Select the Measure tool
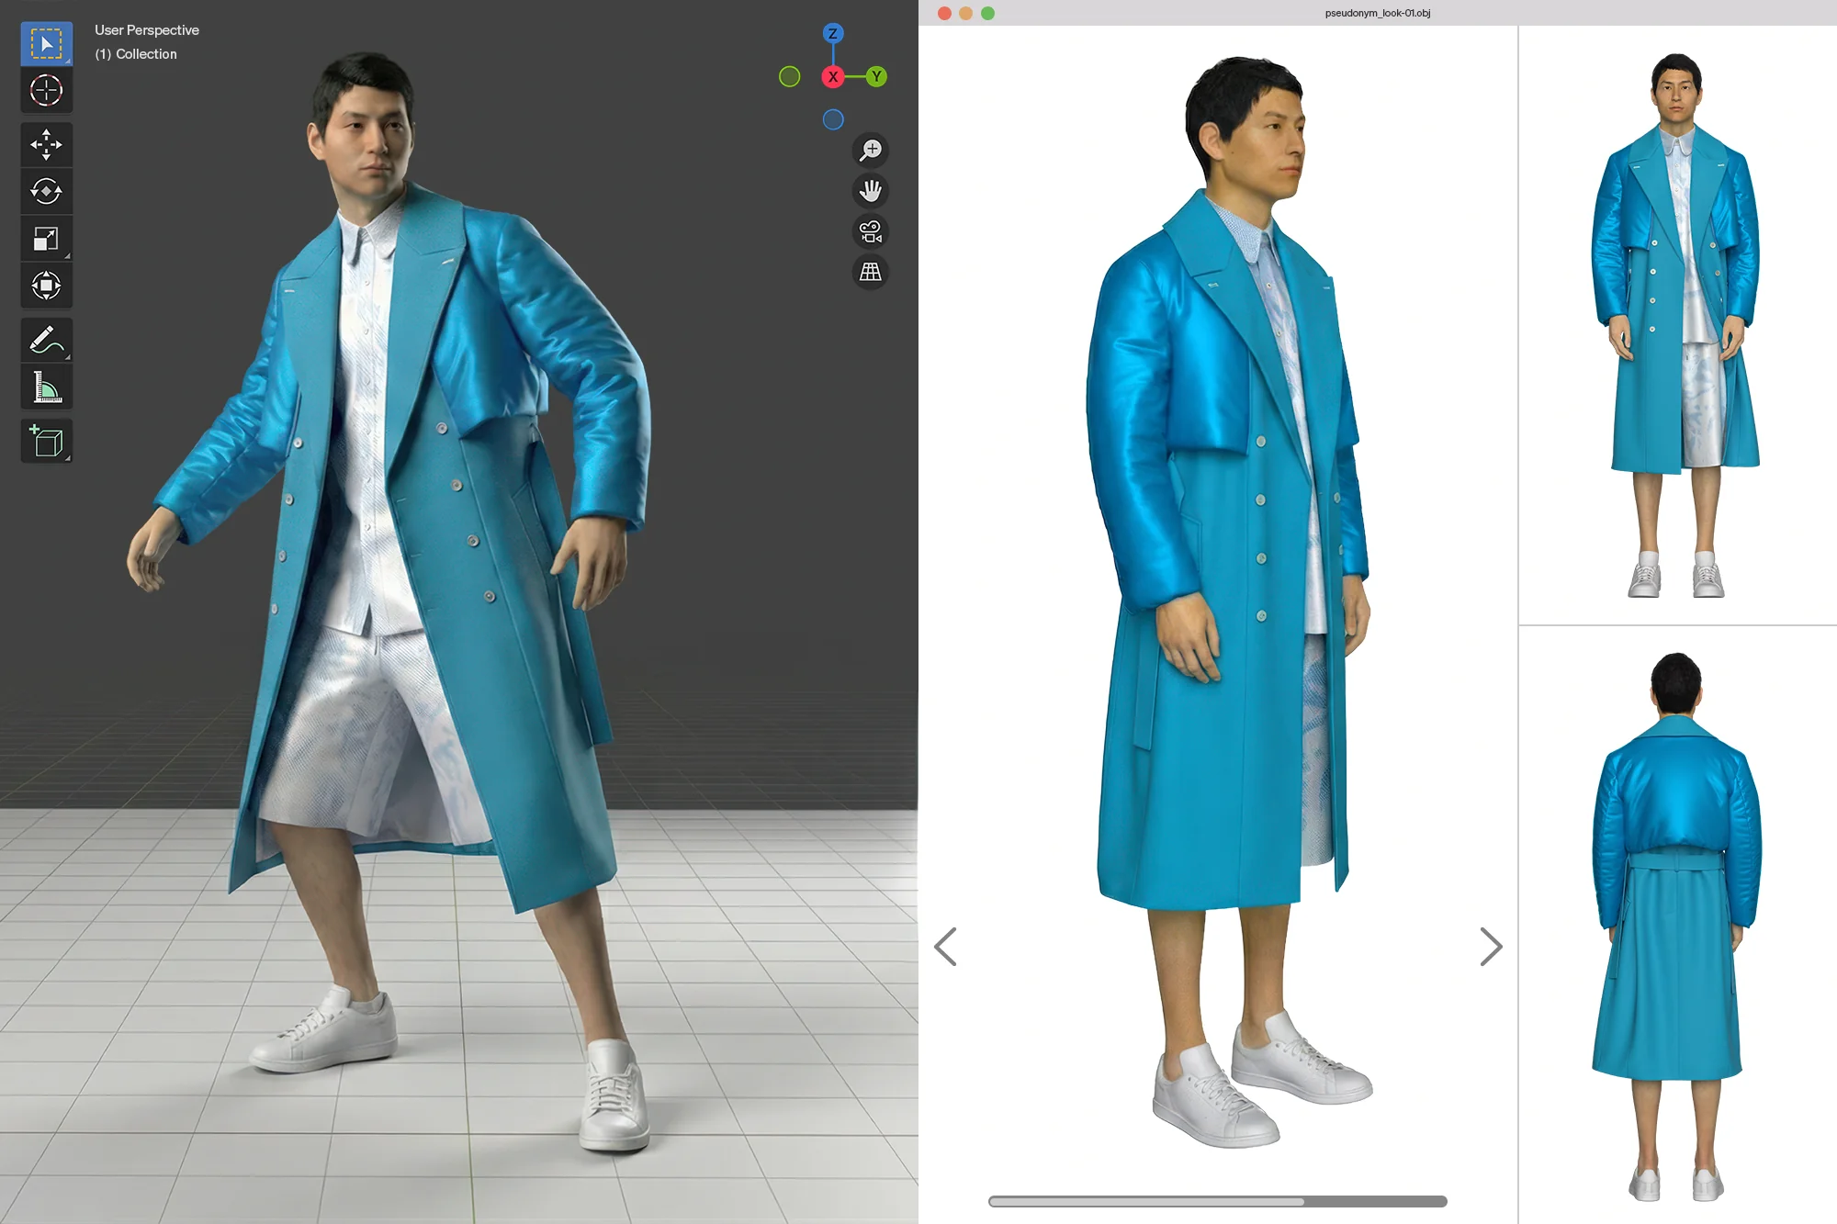The image size is (1837, 1224). (x=46, y=387)
